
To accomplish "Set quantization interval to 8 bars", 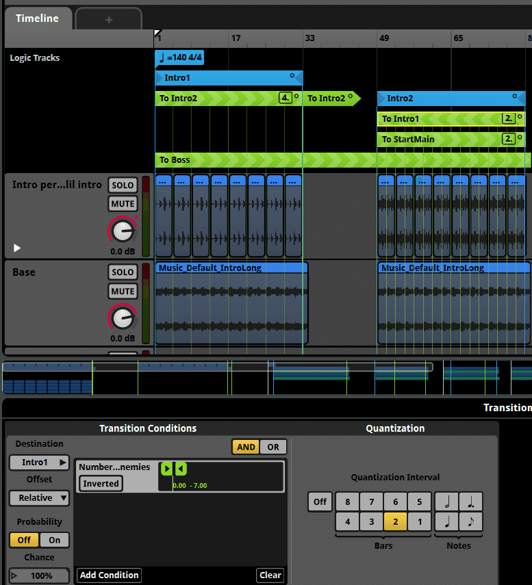I will (348, 502).
